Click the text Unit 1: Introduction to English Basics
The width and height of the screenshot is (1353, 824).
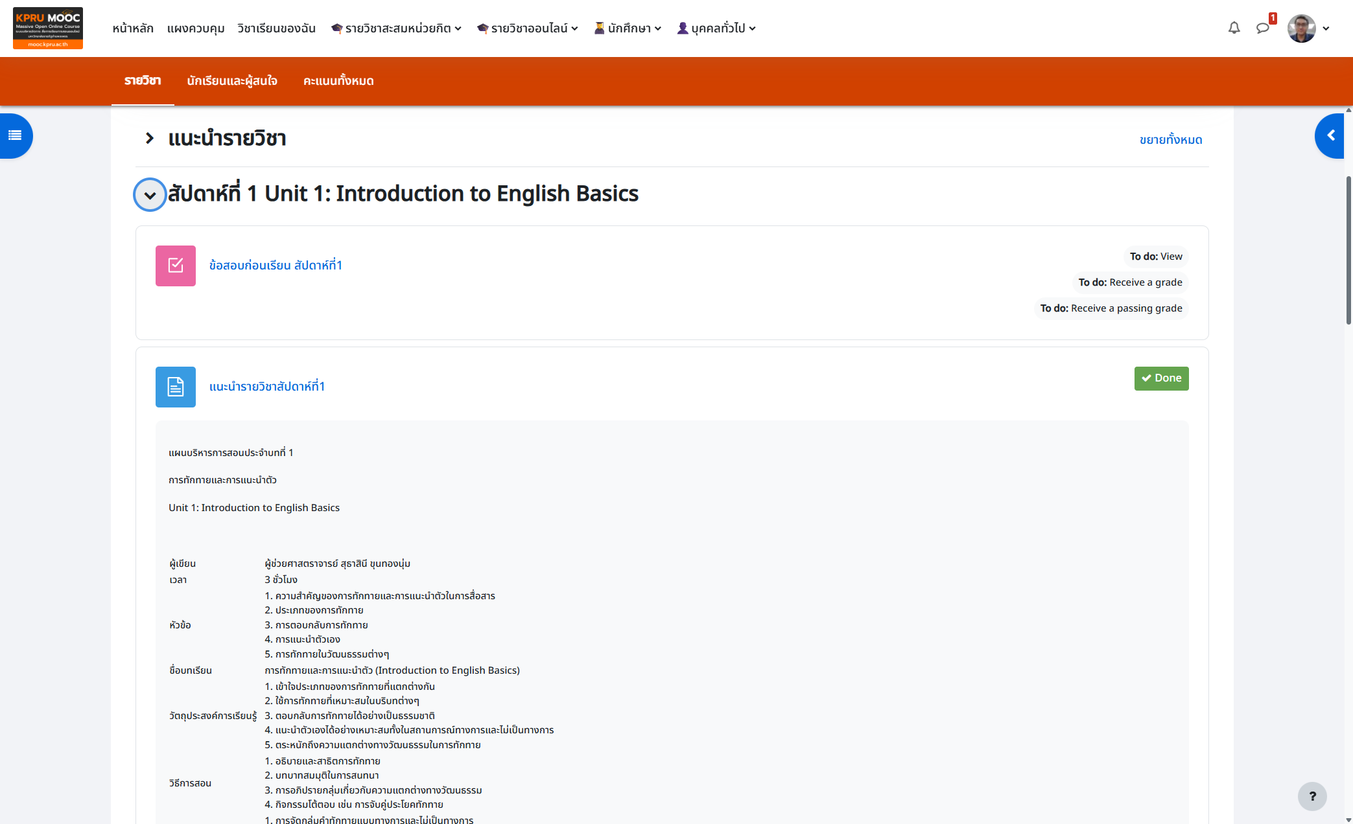point(254,508)
